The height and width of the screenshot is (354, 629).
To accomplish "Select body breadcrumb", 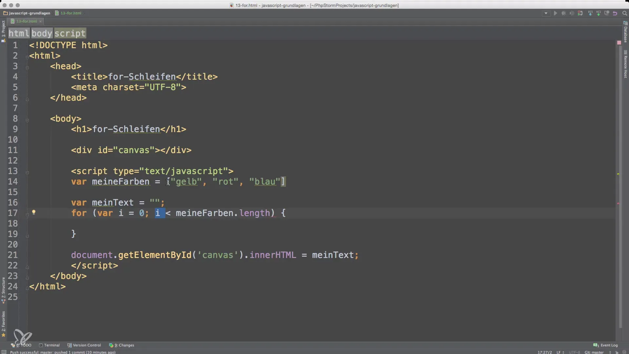I will coord(42,33).
